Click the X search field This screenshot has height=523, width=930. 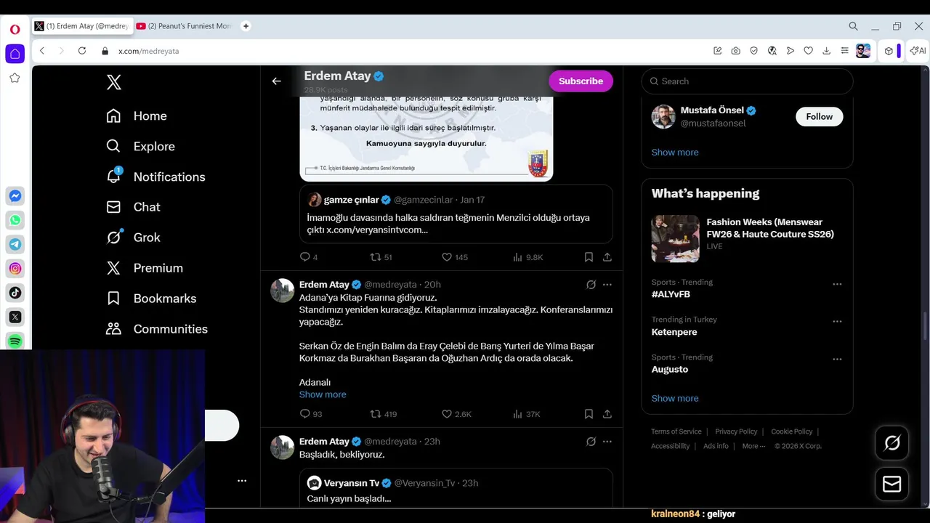(747, 81)
